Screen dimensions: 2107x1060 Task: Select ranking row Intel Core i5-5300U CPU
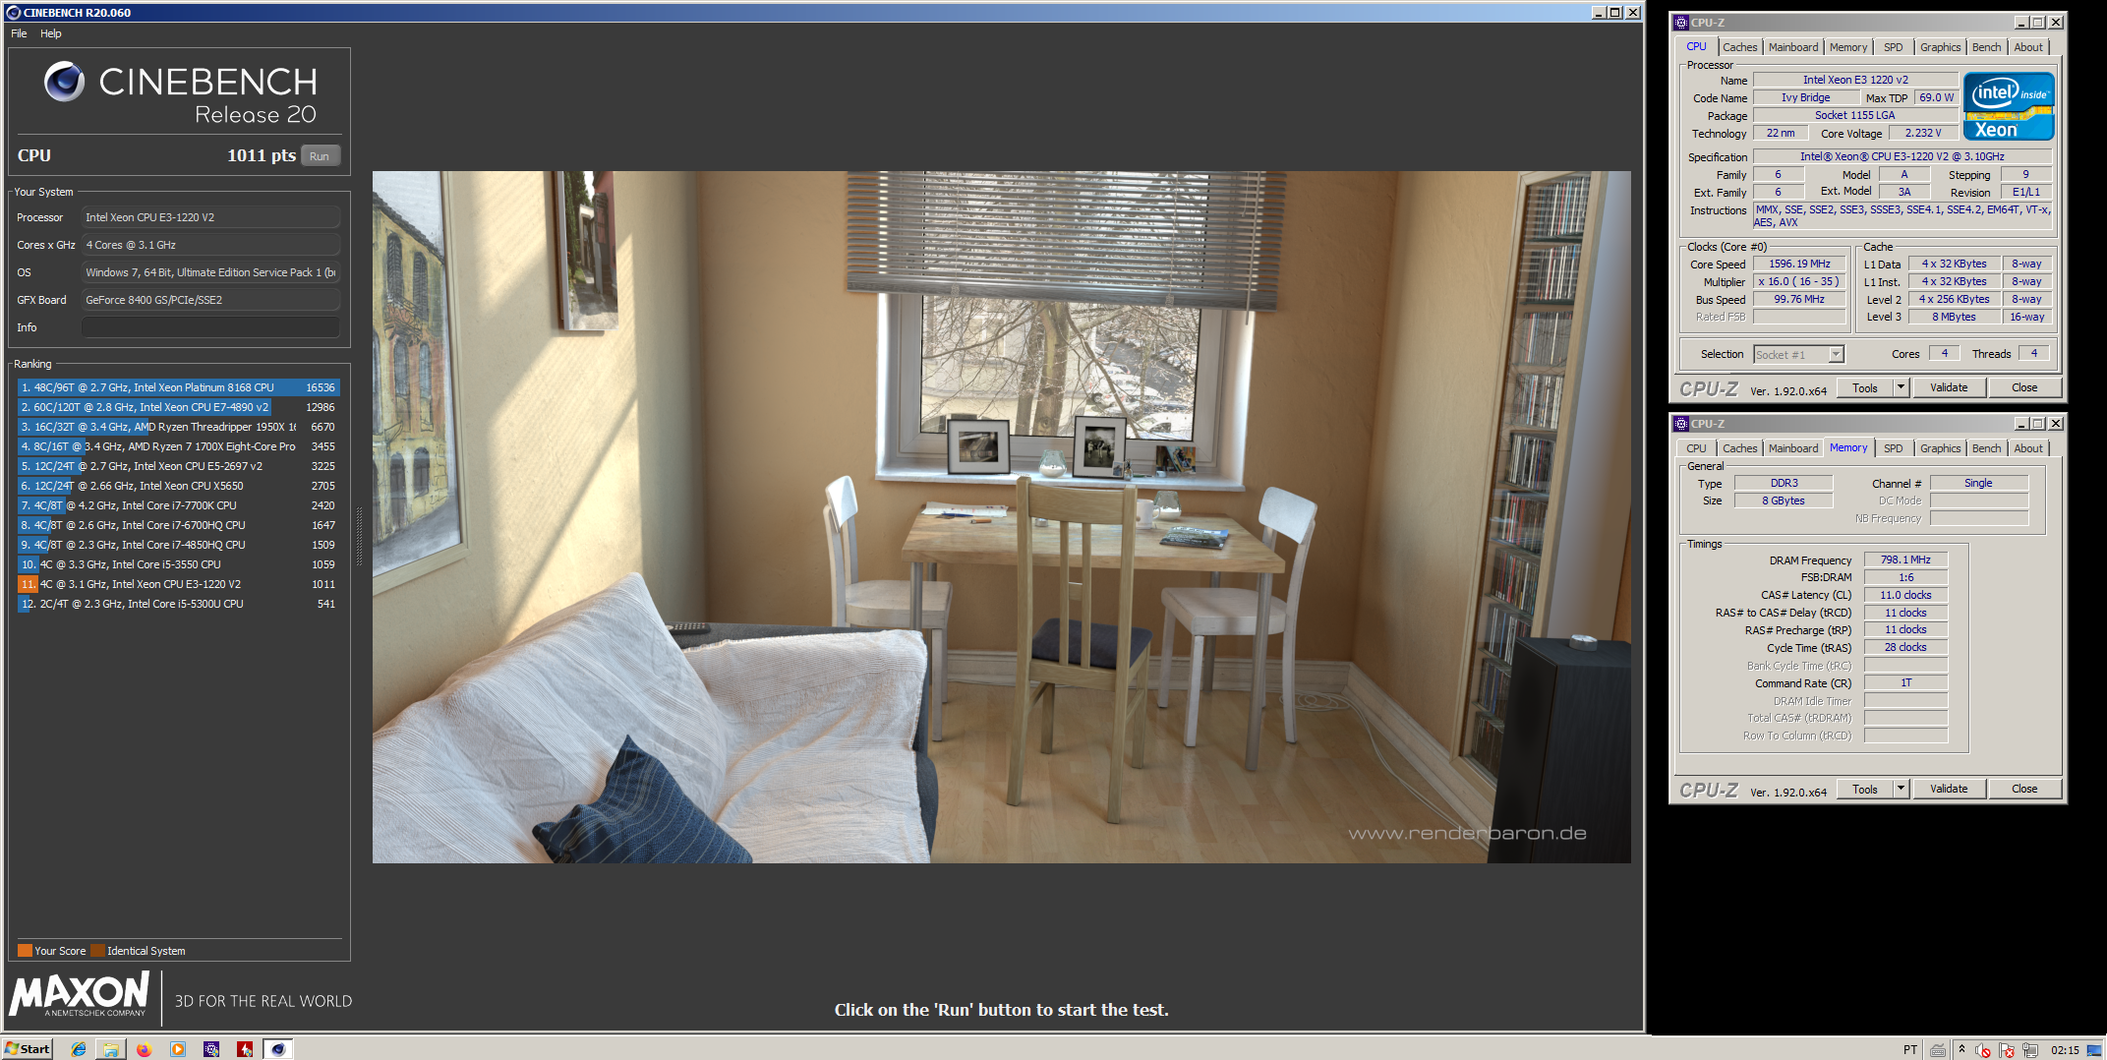pos(178,604)
